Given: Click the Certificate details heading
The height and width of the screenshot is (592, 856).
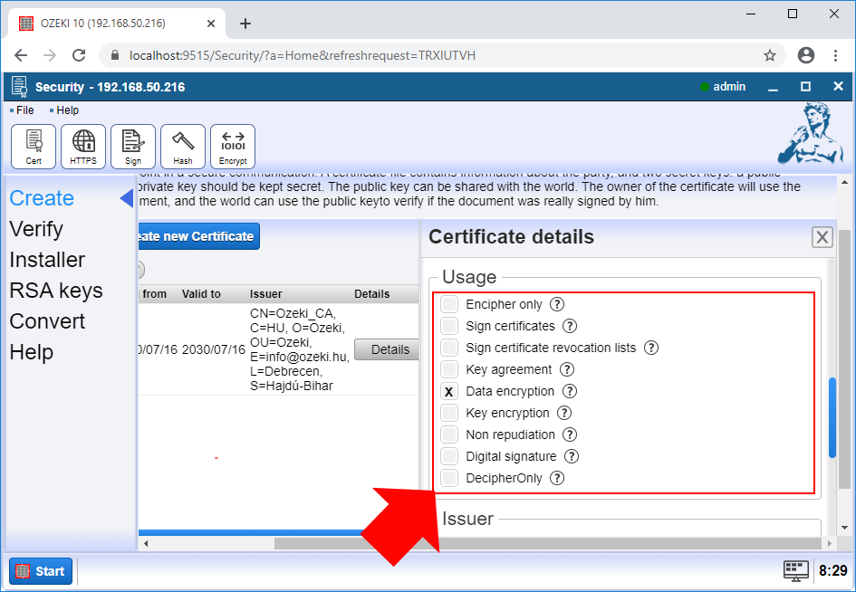Looking at the screenshot, I should coord(511,237).
